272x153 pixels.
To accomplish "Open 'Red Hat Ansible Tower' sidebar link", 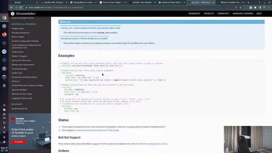I will pos(22,94).
